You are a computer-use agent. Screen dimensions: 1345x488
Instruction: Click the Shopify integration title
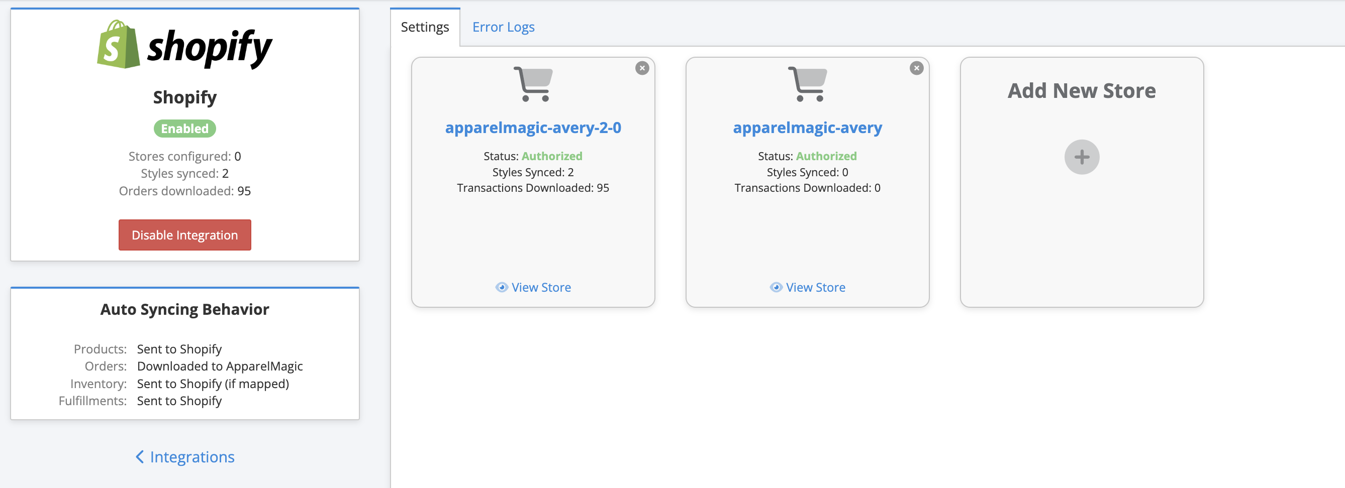tap(184, 97)
